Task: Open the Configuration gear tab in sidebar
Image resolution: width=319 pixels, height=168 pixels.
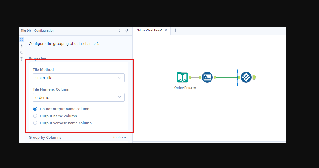Action: (22, 40)
